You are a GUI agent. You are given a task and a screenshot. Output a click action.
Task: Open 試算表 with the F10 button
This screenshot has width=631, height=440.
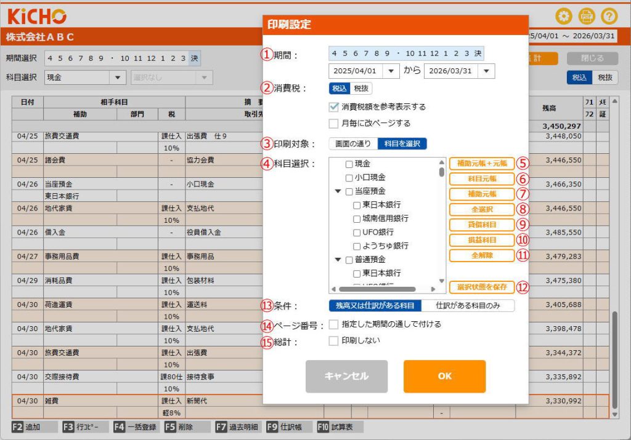click(x=340, y=426)
